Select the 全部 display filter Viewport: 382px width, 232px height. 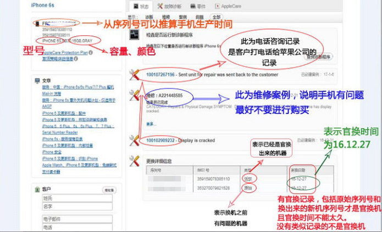click(x=217, y=17)
